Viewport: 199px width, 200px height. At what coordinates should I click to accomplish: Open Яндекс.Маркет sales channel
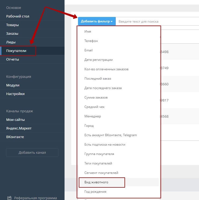[x=19, y=128]
